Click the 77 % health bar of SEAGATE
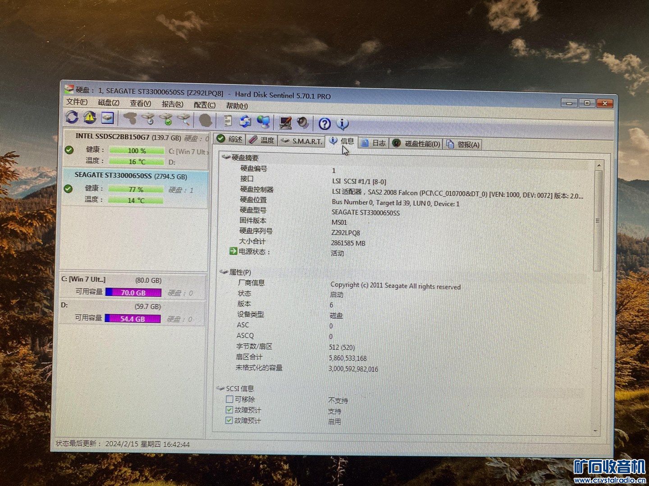649x486 pixels. (x=136, y=189)
